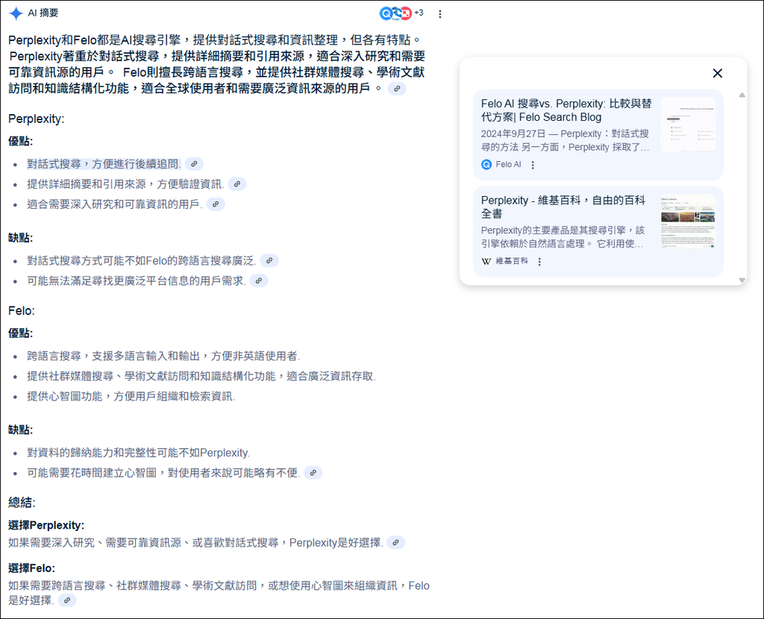
Task: Click the Felo: section heading
Action: coord(22,311)
